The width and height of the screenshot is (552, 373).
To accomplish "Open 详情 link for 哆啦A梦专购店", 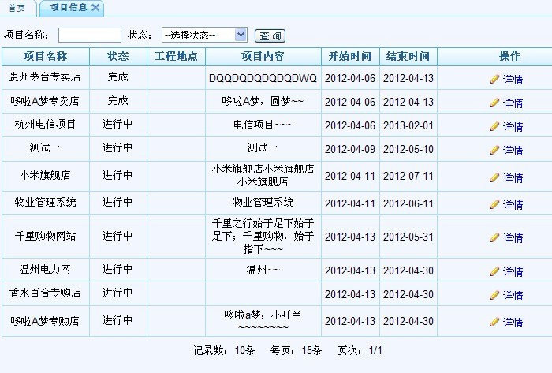I will tap(513, 323).
